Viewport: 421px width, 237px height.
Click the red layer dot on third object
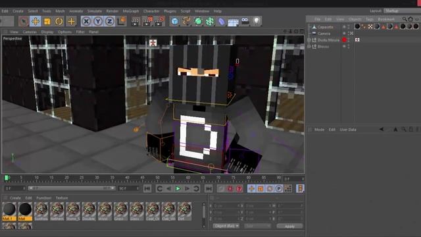(344, 39)
